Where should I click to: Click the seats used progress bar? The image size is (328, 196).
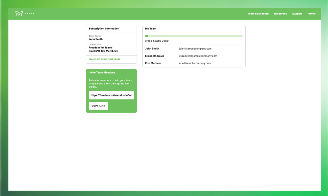pyautogui.click(x=194, y=36)
